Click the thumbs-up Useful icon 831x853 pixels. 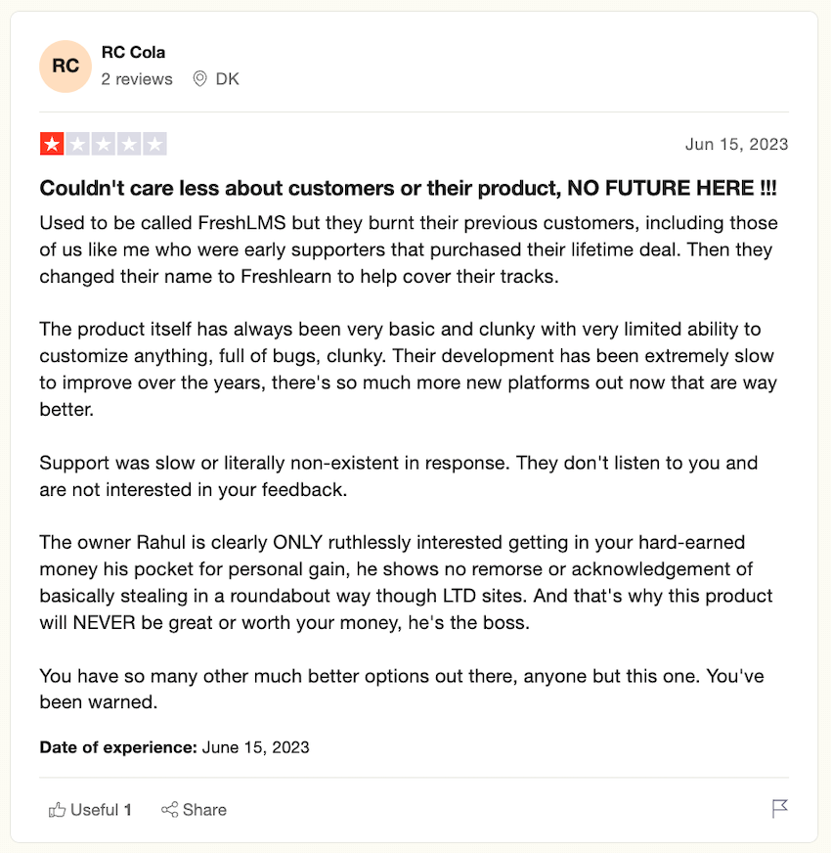pos(57,809)
